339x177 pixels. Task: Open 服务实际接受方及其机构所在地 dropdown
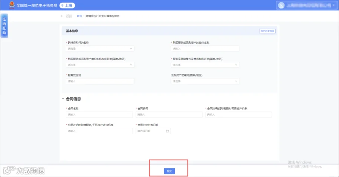click(x=205, y=65)
